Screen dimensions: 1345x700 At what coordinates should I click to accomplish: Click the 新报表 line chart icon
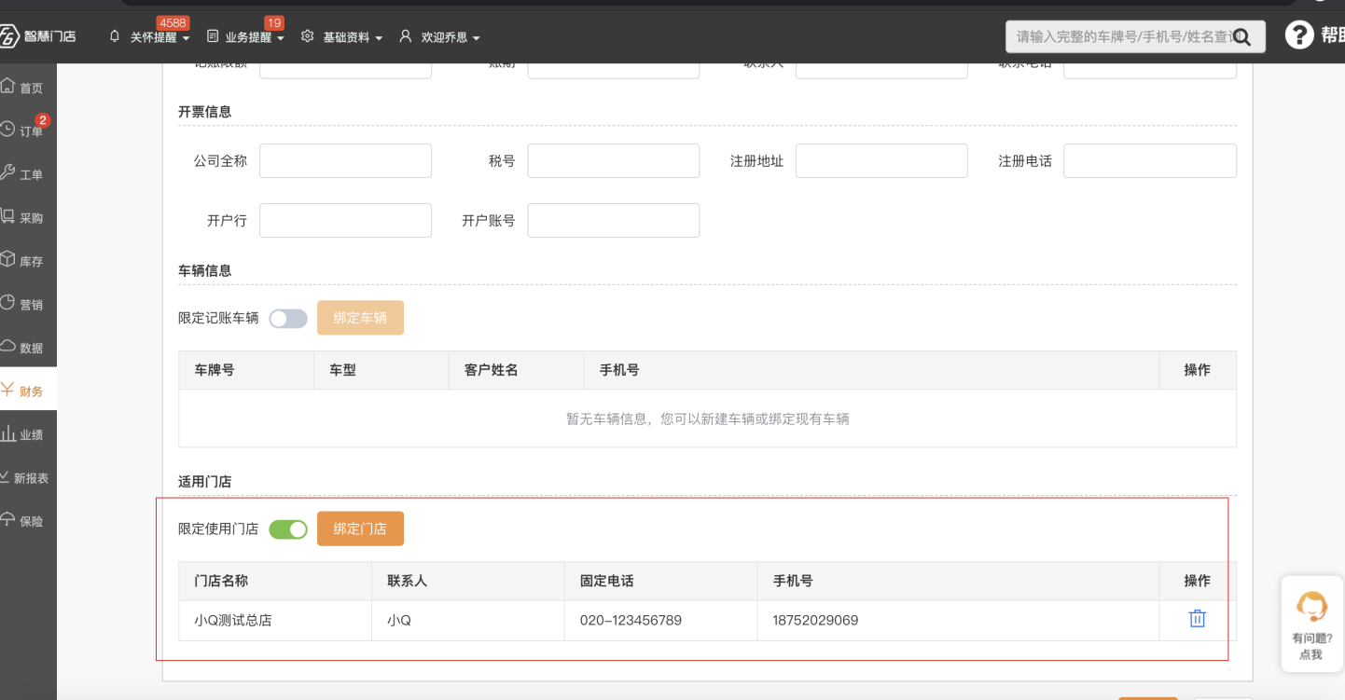click(5, 476)
